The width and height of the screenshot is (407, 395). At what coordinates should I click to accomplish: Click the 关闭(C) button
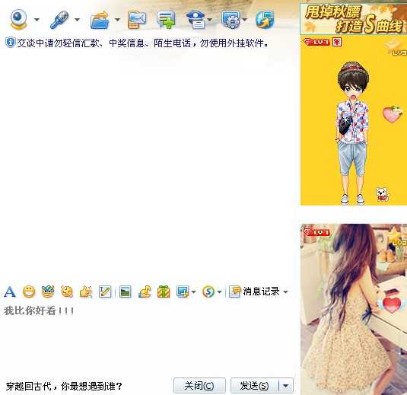coord(199,386)
